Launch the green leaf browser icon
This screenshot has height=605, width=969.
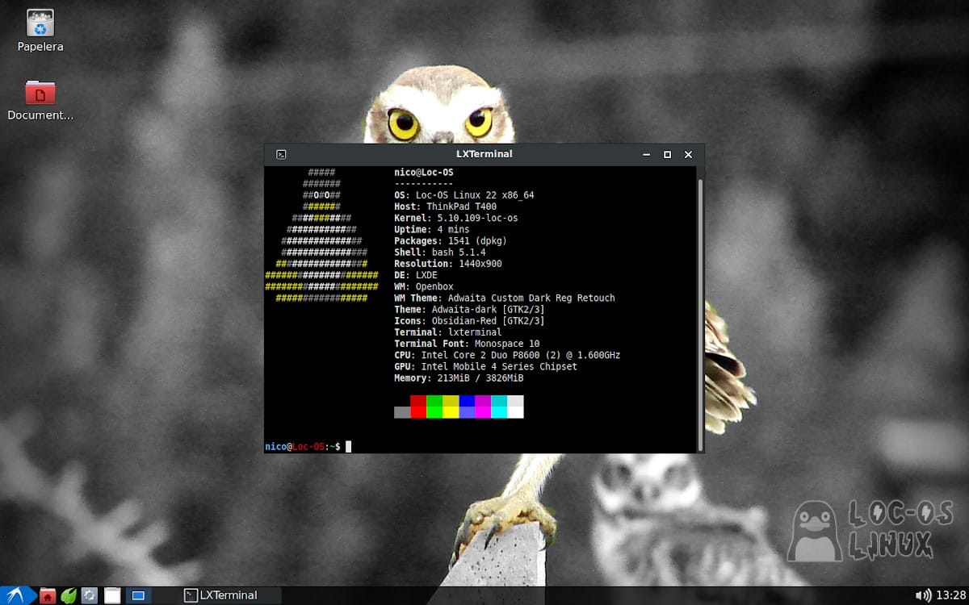coord(69,596)
